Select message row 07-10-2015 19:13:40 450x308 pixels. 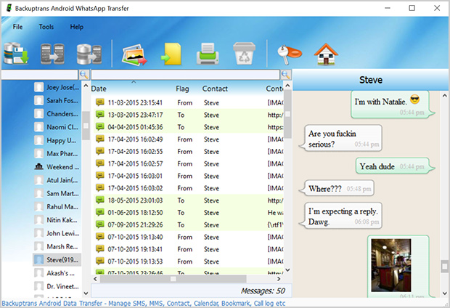pyautogui.click(x=189, y=237)
